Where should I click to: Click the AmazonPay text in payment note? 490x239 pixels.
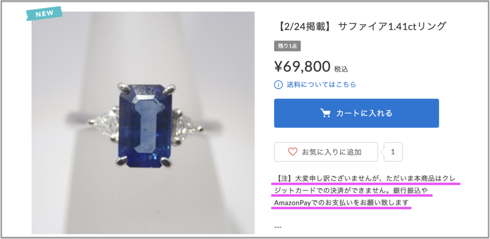point(294,203)
